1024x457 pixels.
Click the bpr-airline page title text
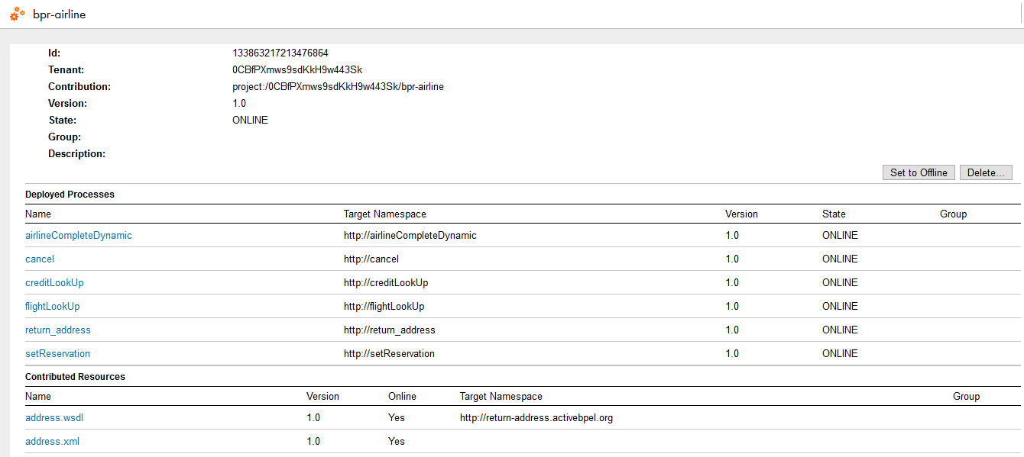tap(59, 14)
